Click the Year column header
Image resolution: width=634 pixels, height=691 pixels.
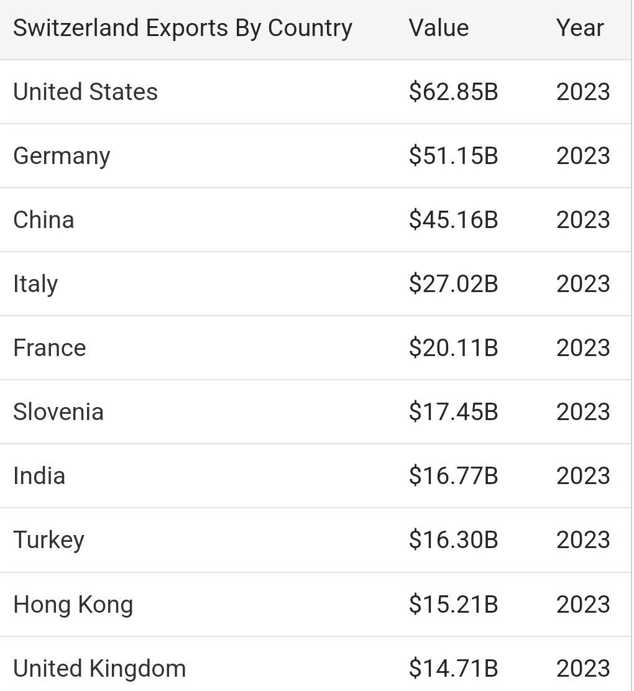point(579,28)
